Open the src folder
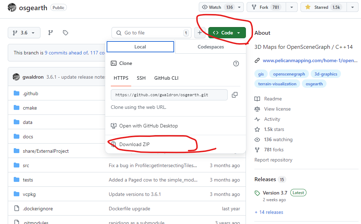This screenshot has width=361, height=224. point(26,165)
